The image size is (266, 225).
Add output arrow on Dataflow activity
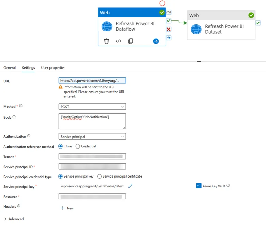pos(156,41)
